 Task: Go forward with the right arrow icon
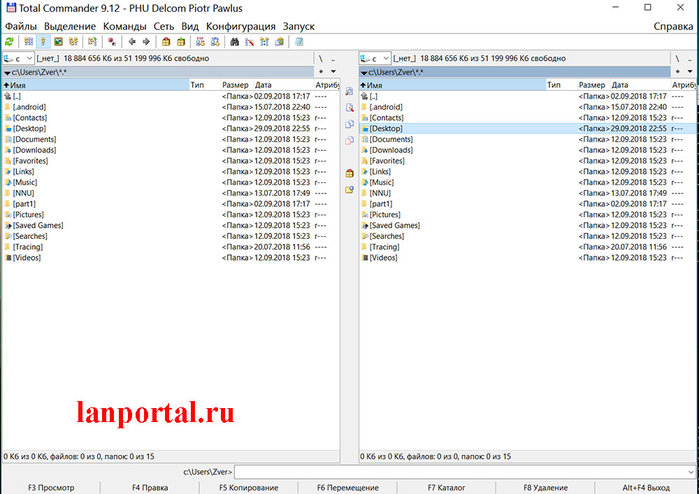pos(146,42)
